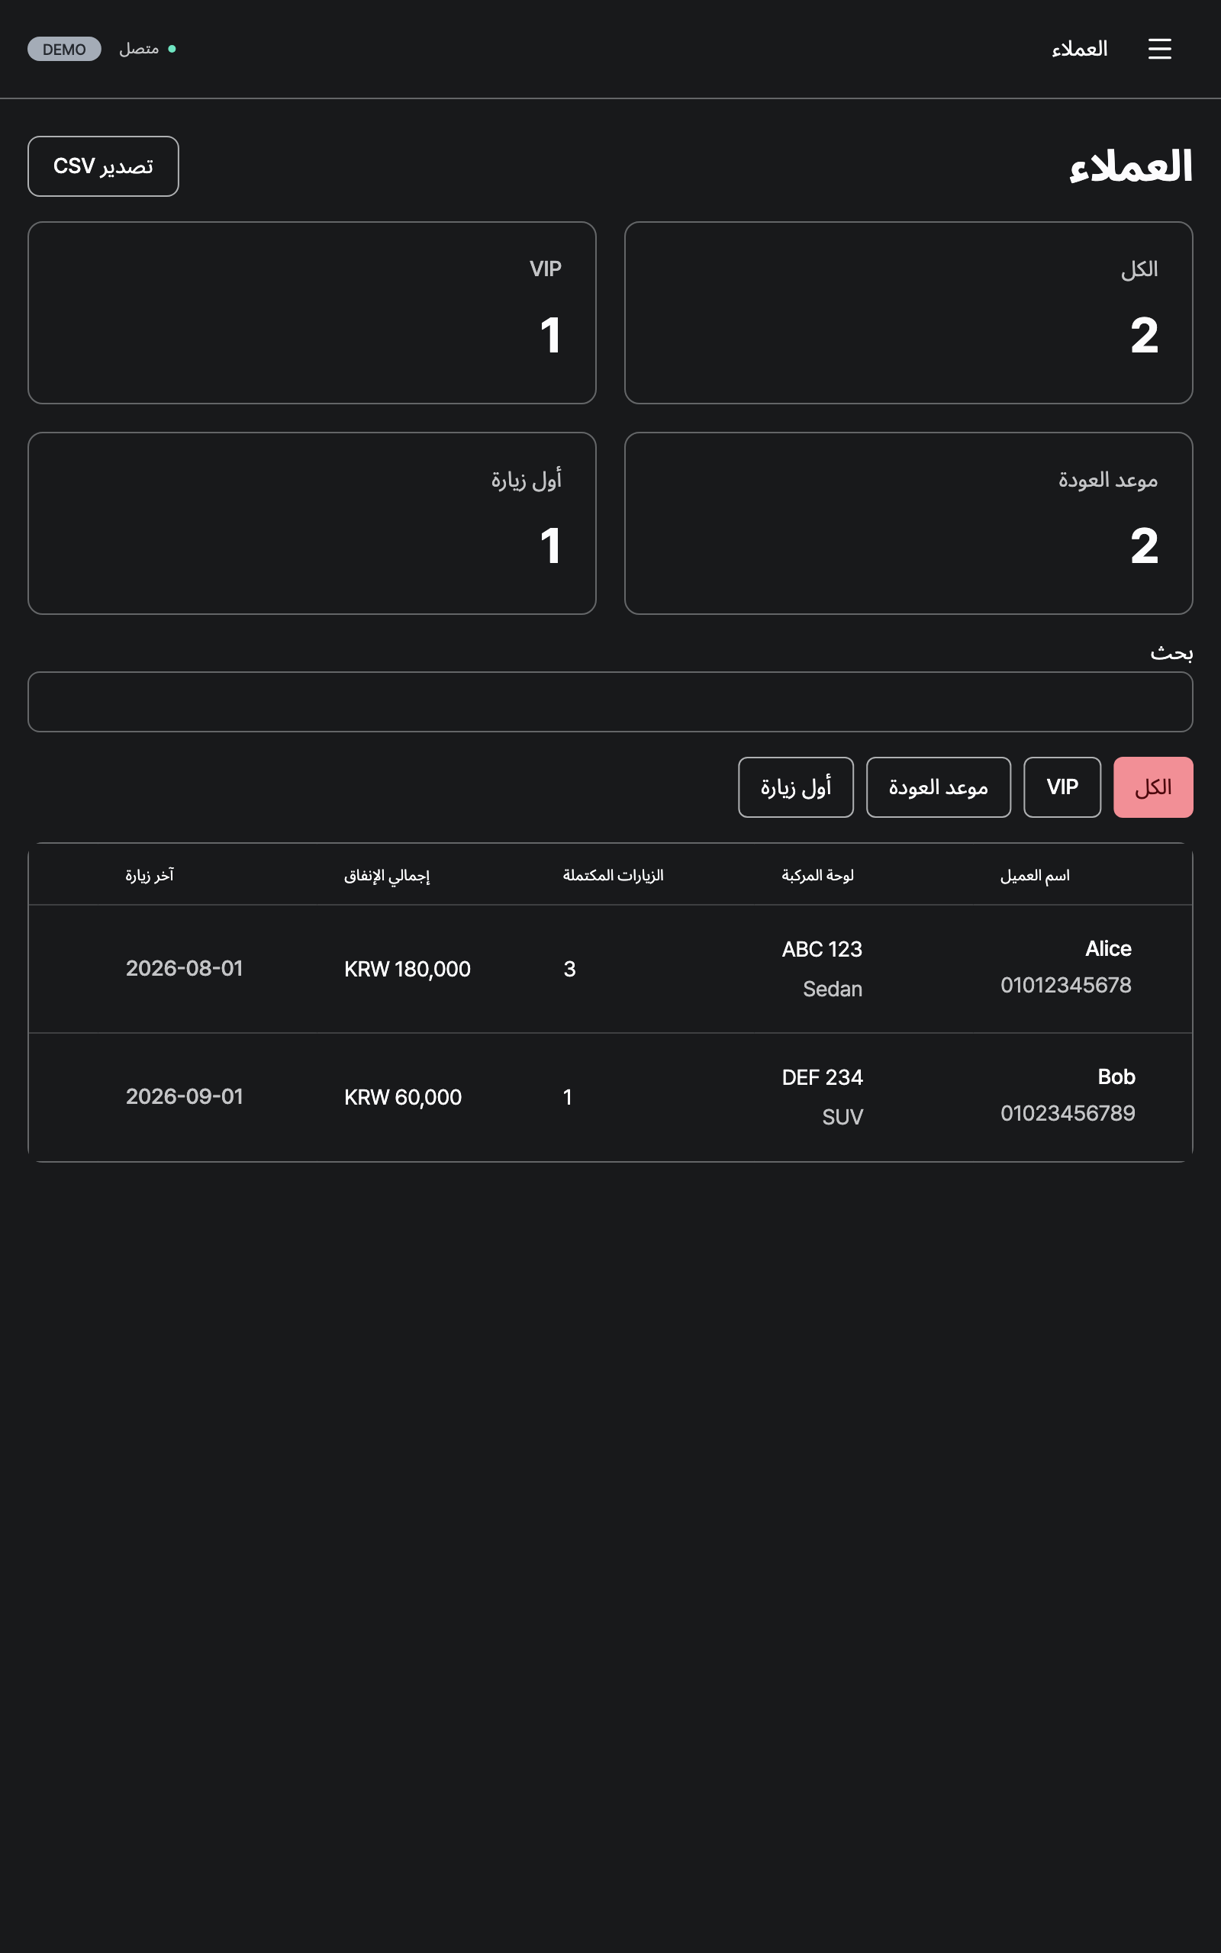Screen dimensions: 1221x1953
Task: Open the أول زيارة summary card
Action: (311, 524)
